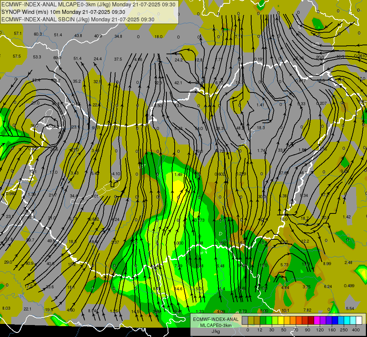367x337 pixels.
Task: Click the map value 54.0
Action: [x=199, y=128]
